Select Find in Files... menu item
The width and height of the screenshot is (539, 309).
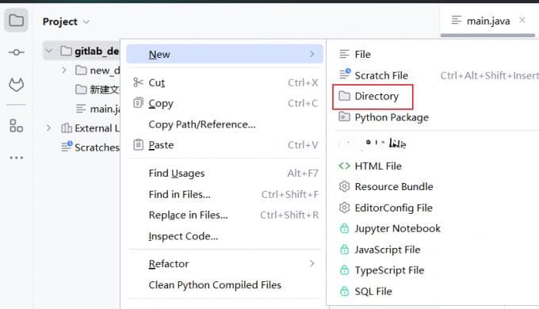pyautogui.click(x=225, y=194)
